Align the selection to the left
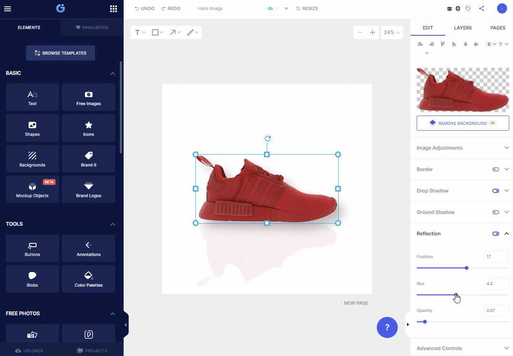 point(420,44)
